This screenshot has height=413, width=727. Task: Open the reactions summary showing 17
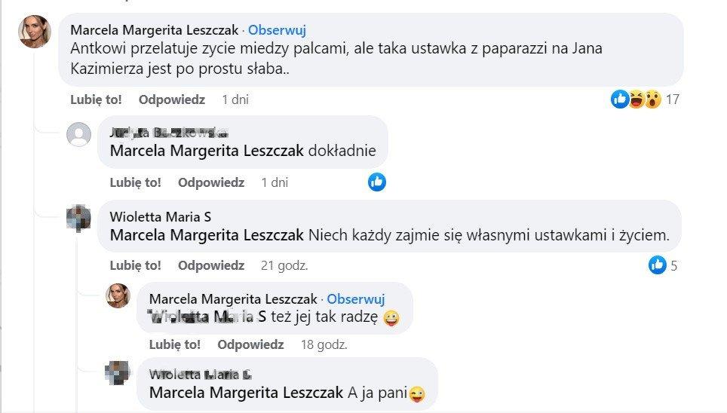pyautogui.click(x=644, y=99)
